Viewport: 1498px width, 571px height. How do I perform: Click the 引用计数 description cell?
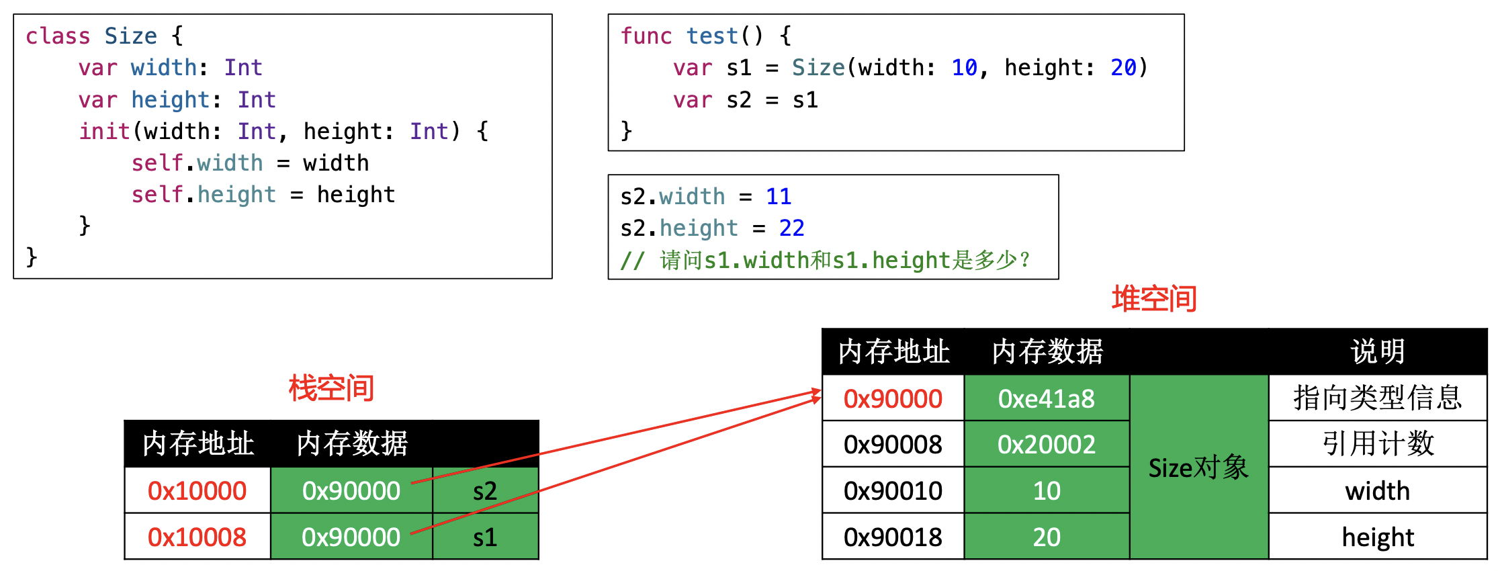click(1377, 444)
